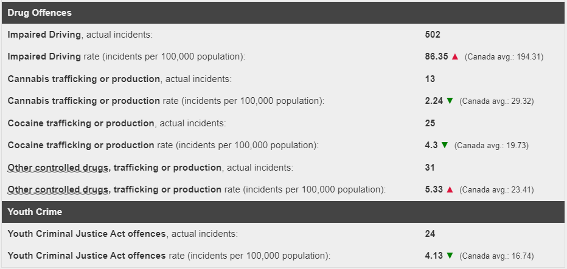
Task: Click the Canada avg. 16.74 note
Action: point(496,256)
